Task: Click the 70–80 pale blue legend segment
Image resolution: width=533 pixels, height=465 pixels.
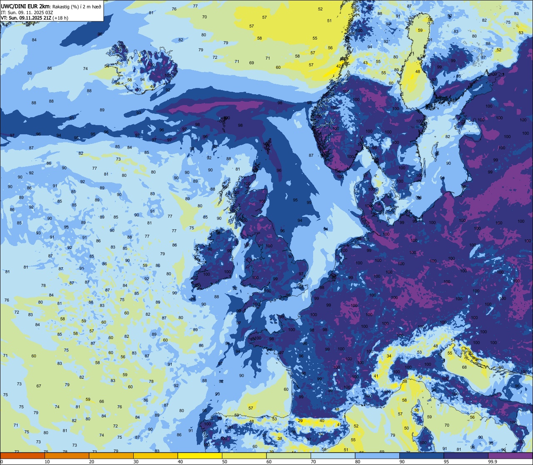Action: coord(333,455)
